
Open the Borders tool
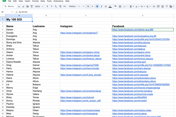point(120,7)
